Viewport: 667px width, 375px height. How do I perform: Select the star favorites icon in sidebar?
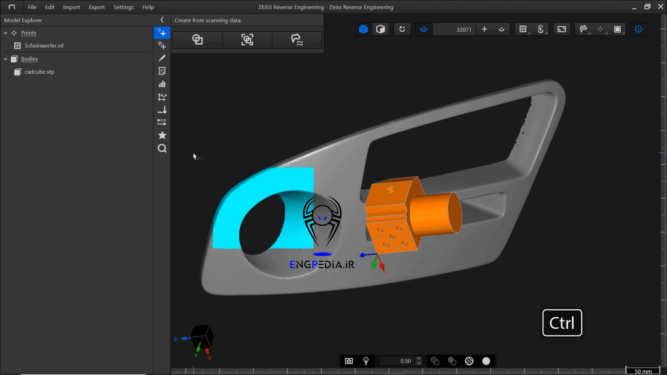162,135
